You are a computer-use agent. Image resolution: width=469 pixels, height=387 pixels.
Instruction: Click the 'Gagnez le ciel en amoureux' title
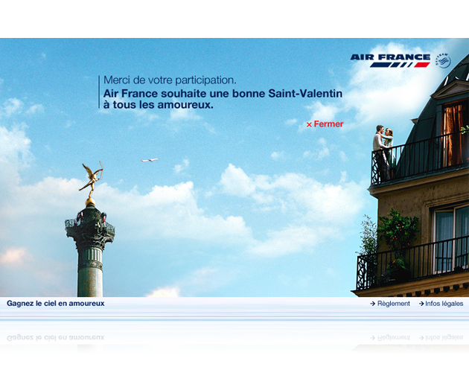[x=56, y=303]
